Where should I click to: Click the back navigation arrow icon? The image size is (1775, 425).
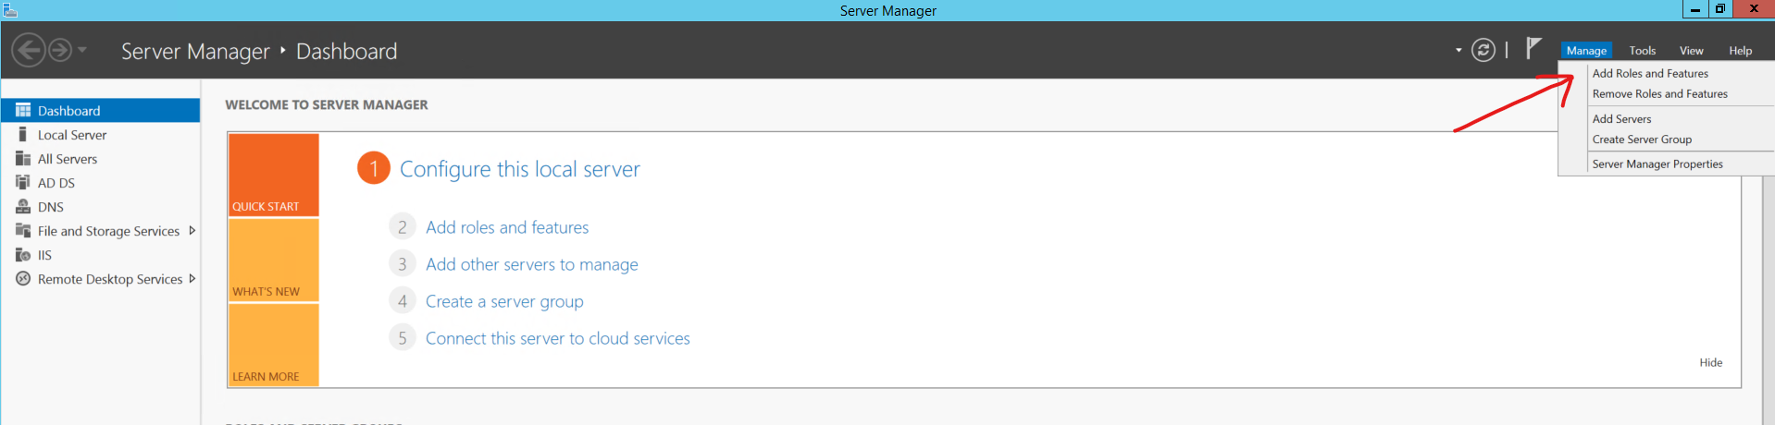pyautogui.click(x=29, y=50)
